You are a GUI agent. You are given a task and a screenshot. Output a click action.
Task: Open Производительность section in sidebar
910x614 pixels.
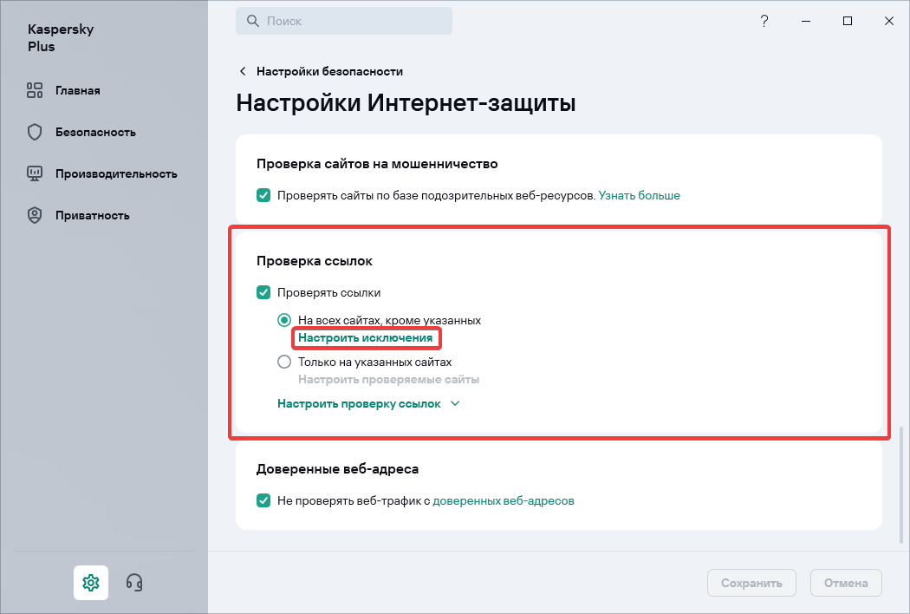(x=115, y=173)
